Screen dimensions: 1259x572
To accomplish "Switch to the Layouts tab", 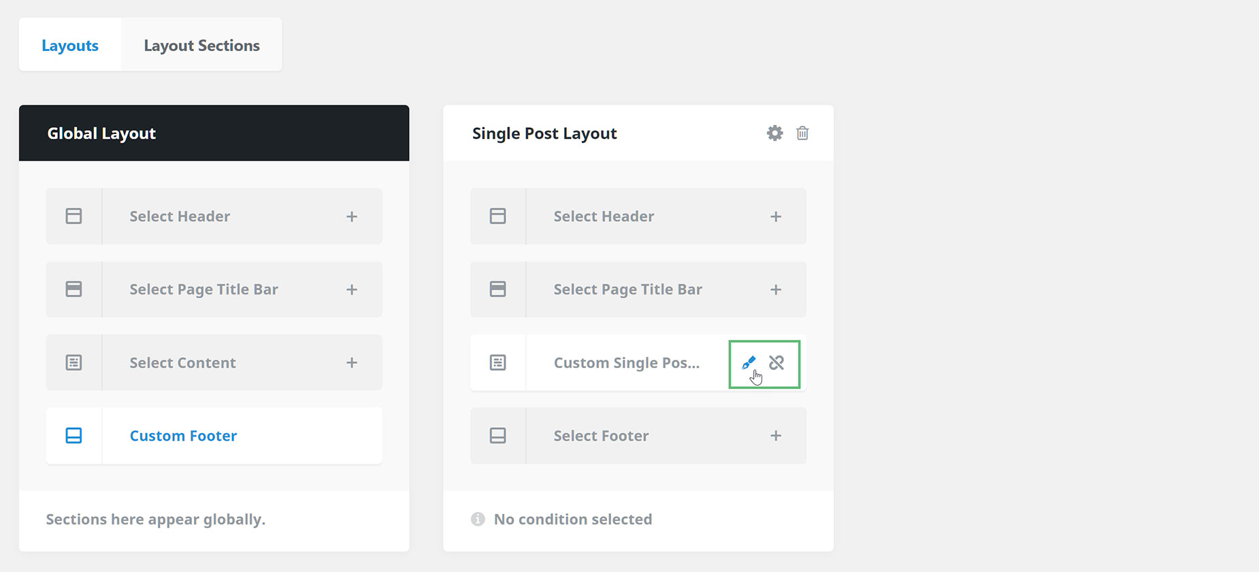I will pyautogui.click(x=70, y=45).
